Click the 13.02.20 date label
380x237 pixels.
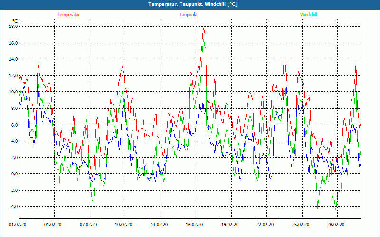click(x=159, y=225)
